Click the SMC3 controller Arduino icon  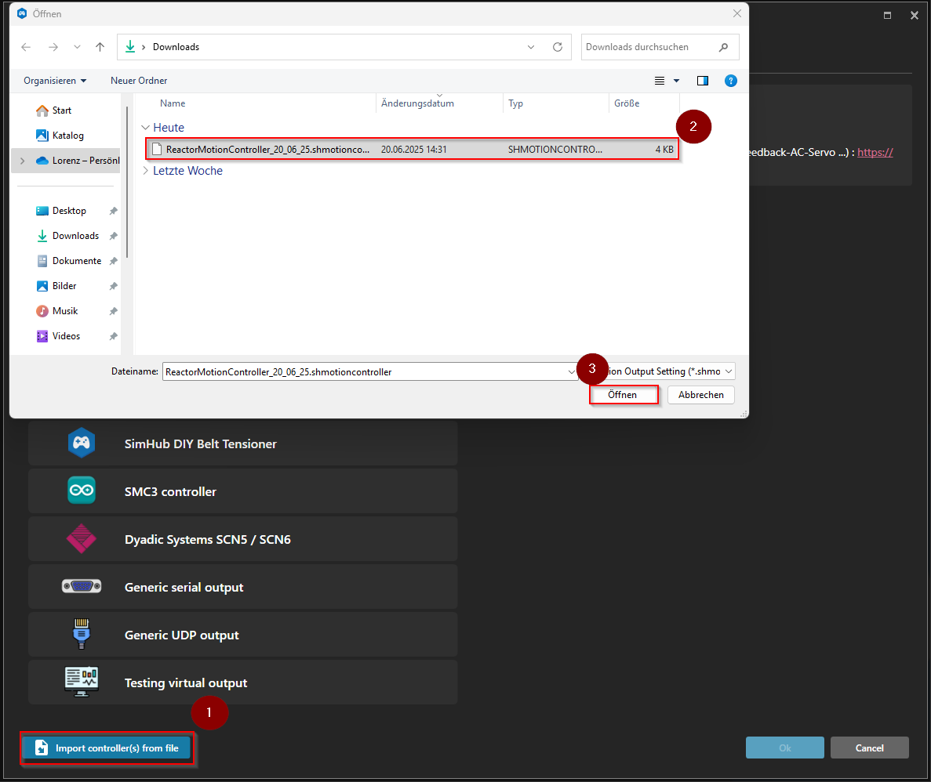(x=82, y=491)
